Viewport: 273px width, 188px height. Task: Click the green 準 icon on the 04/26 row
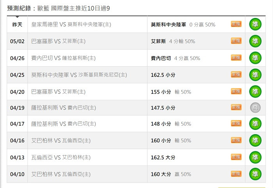[255, 58]
